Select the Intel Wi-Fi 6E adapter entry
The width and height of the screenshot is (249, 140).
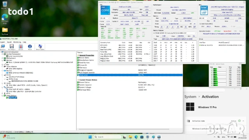click(x=19, y=89)
